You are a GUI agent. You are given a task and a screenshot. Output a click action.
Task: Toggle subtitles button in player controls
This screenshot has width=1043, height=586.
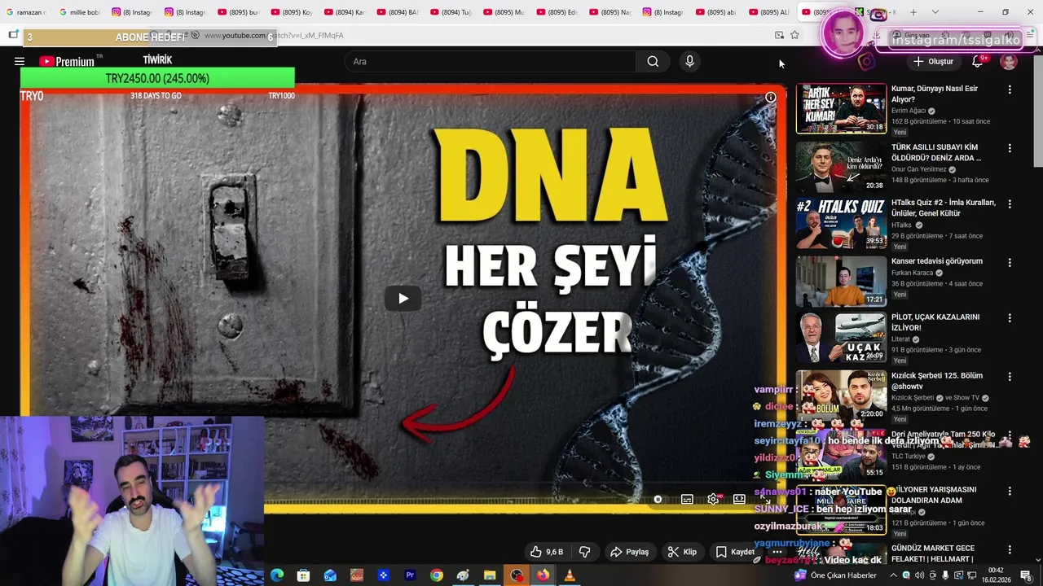(687, 500)
